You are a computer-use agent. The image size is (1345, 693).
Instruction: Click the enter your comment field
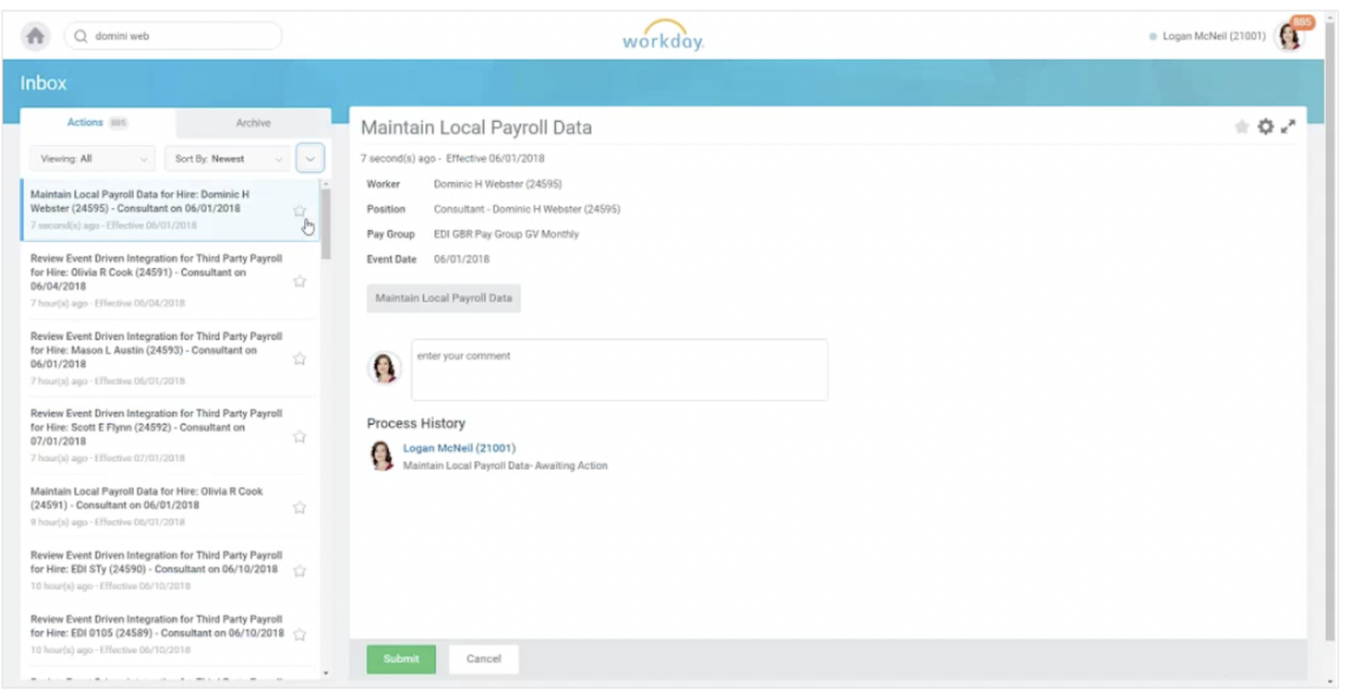(619, 369)
